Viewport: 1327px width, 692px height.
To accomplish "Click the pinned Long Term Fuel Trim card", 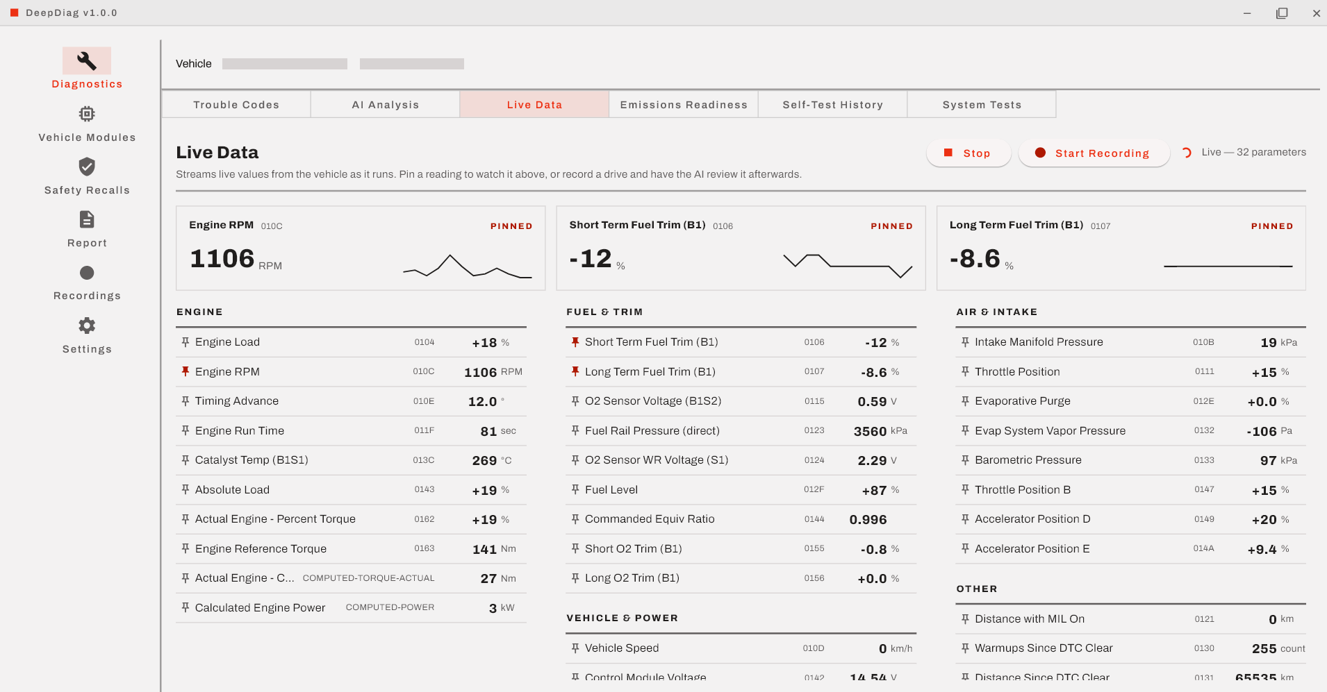I will (x=1121, y=248).
